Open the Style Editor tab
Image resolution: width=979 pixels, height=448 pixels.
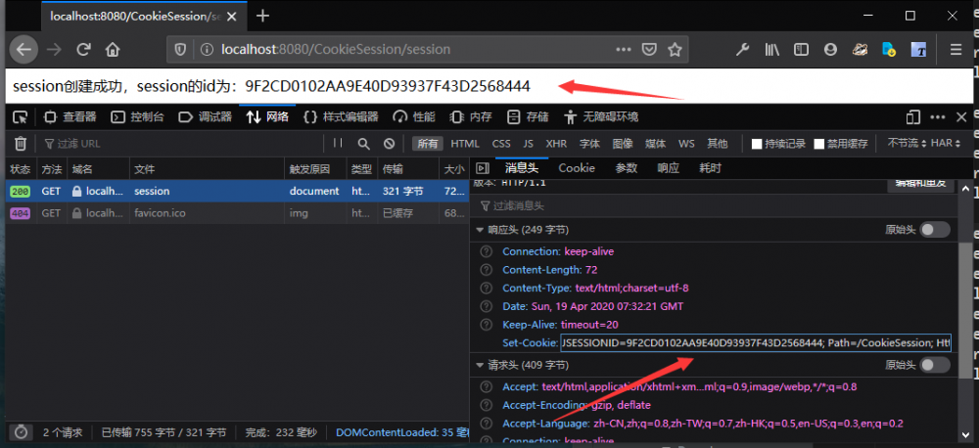(x=341, y=116)
